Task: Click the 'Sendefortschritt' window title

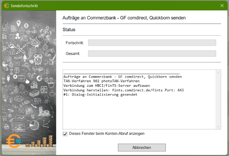Action: pyautogui.click(x=24, y=6)
